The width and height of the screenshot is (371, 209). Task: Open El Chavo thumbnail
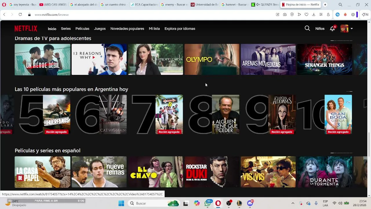[x=156, y=172]
